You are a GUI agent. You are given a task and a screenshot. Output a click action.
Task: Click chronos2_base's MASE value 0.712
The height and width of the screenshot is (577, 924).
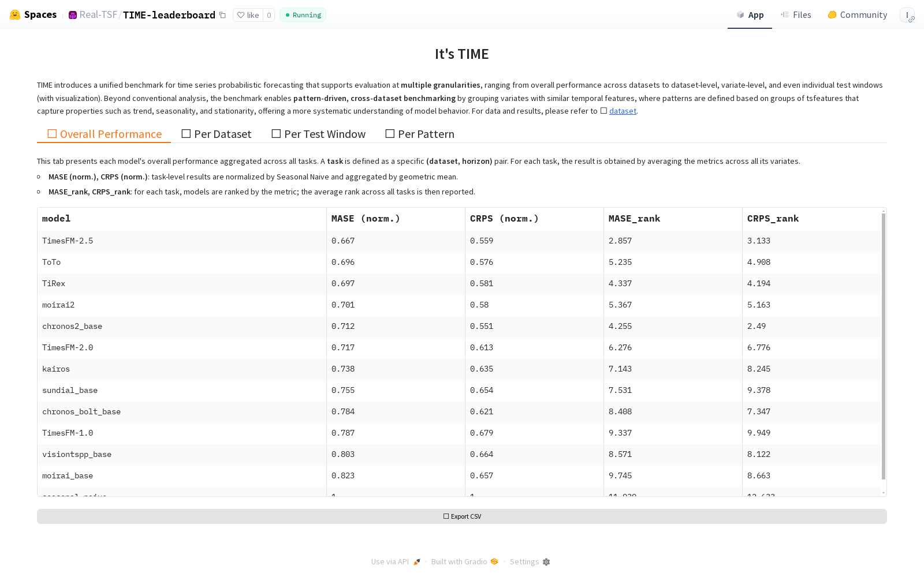coord(396,327)
